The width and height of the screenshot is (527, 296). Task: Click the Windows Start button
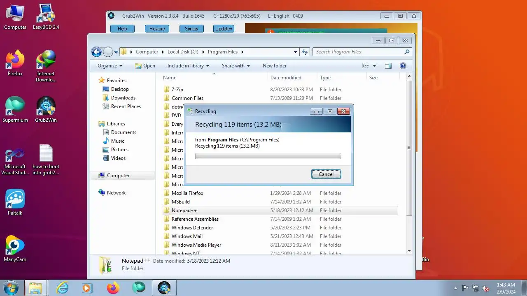pyautogui.click(x=11, y=288)
